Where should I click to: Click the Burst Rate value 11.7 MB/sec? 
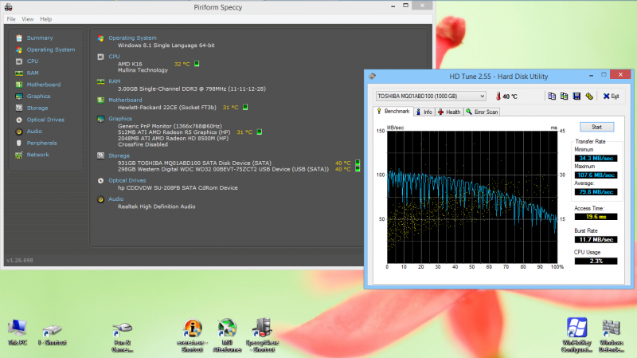pos(596,240)
